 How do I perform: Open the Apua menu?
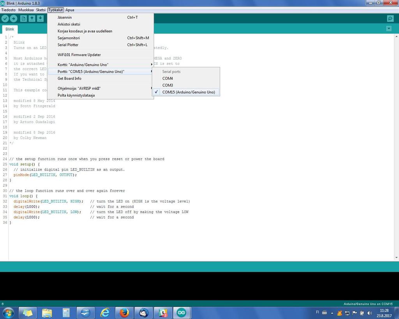[70, 10]
